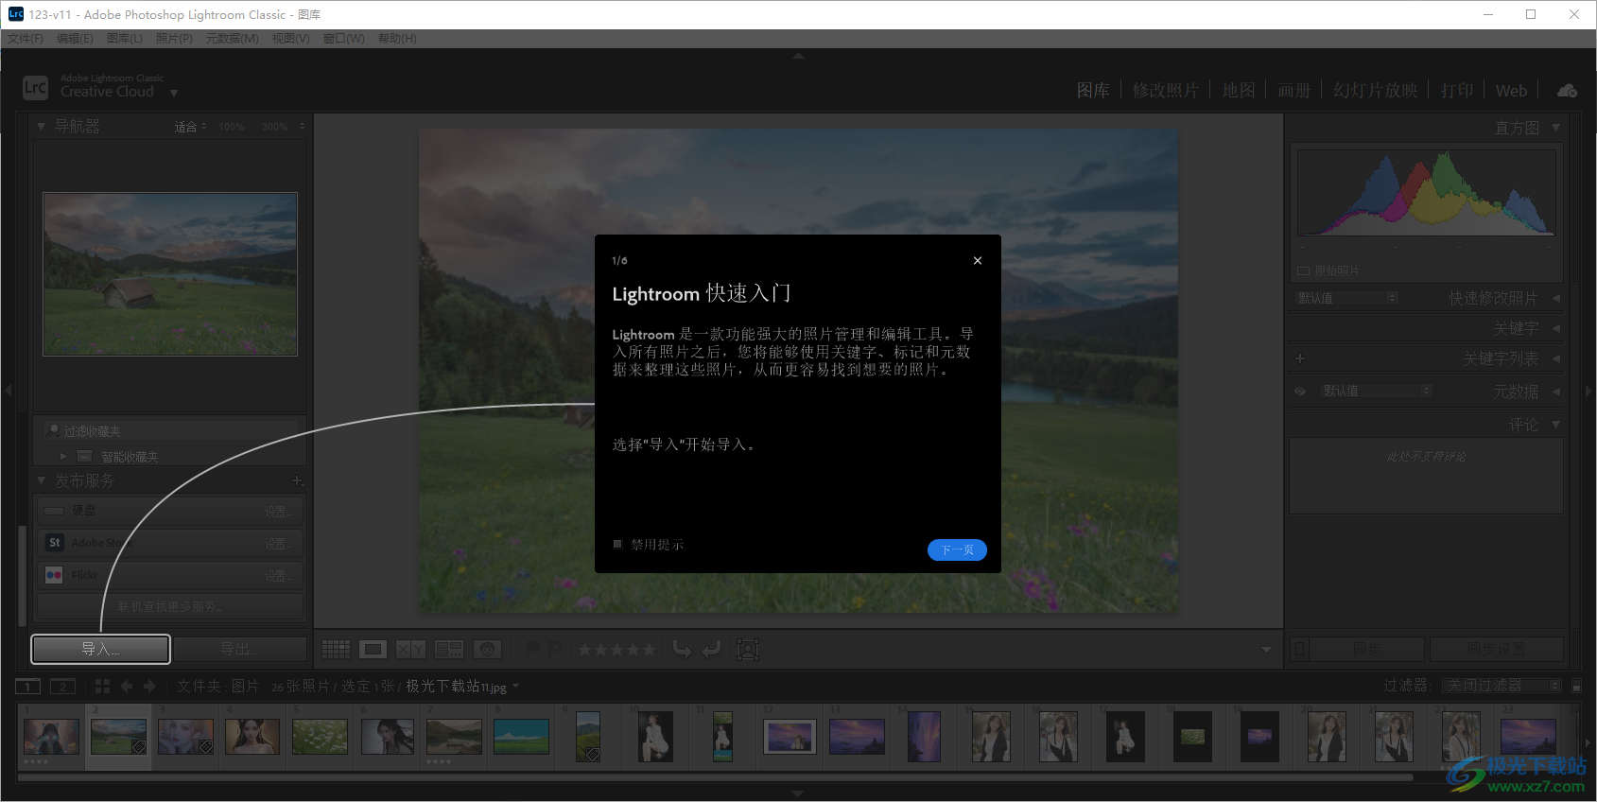Click the 下一页 next-page button

957,549
